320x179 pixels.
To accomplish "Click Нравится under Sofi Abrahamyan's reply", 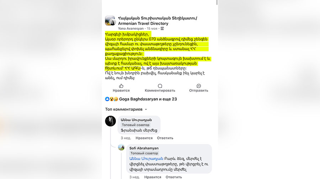I will coord(153,177).
